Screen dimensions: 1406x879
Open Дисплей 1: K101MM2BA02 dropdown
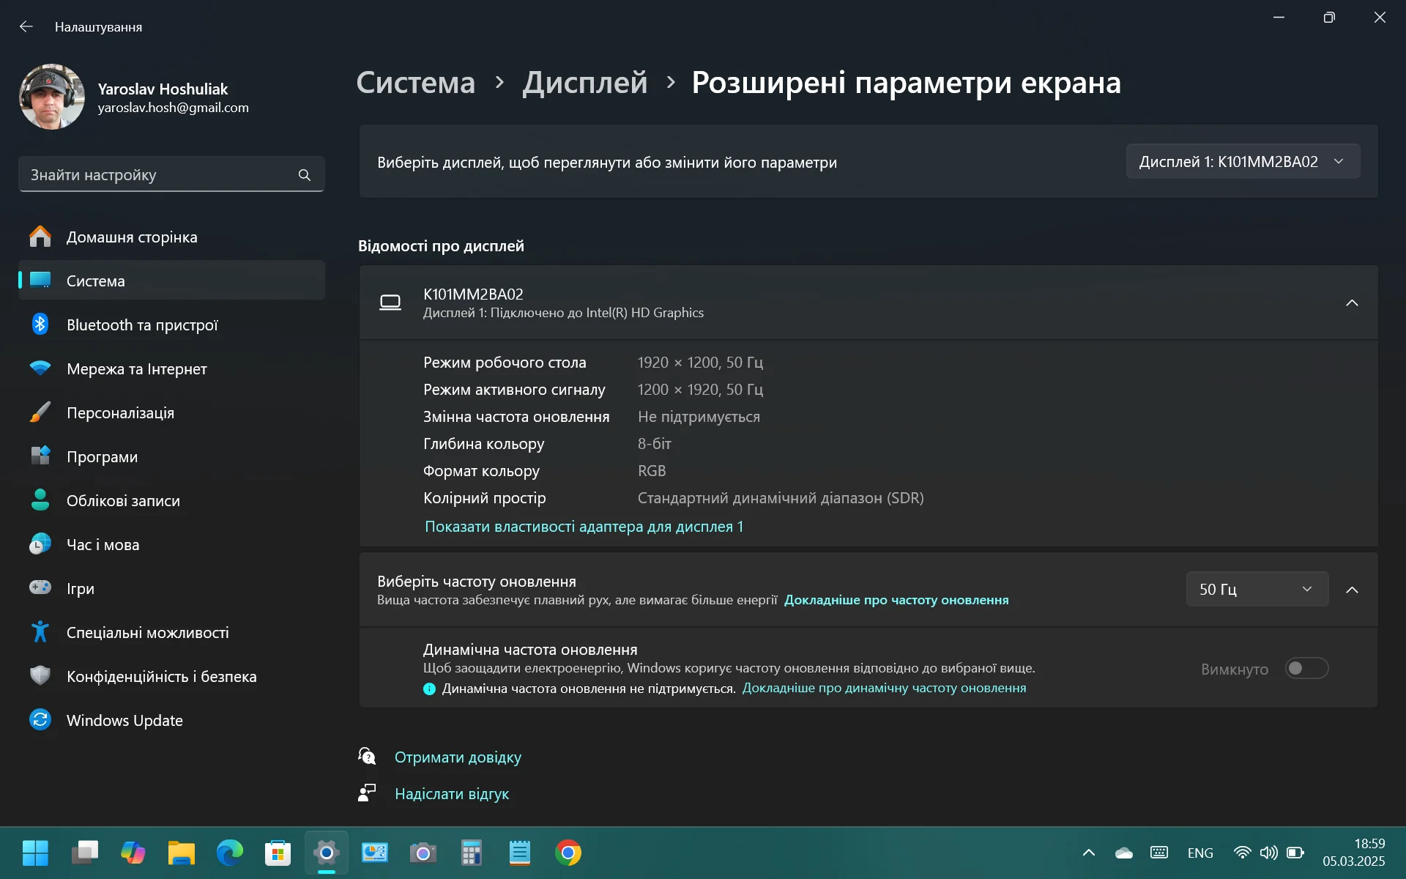pos(1242,162)
